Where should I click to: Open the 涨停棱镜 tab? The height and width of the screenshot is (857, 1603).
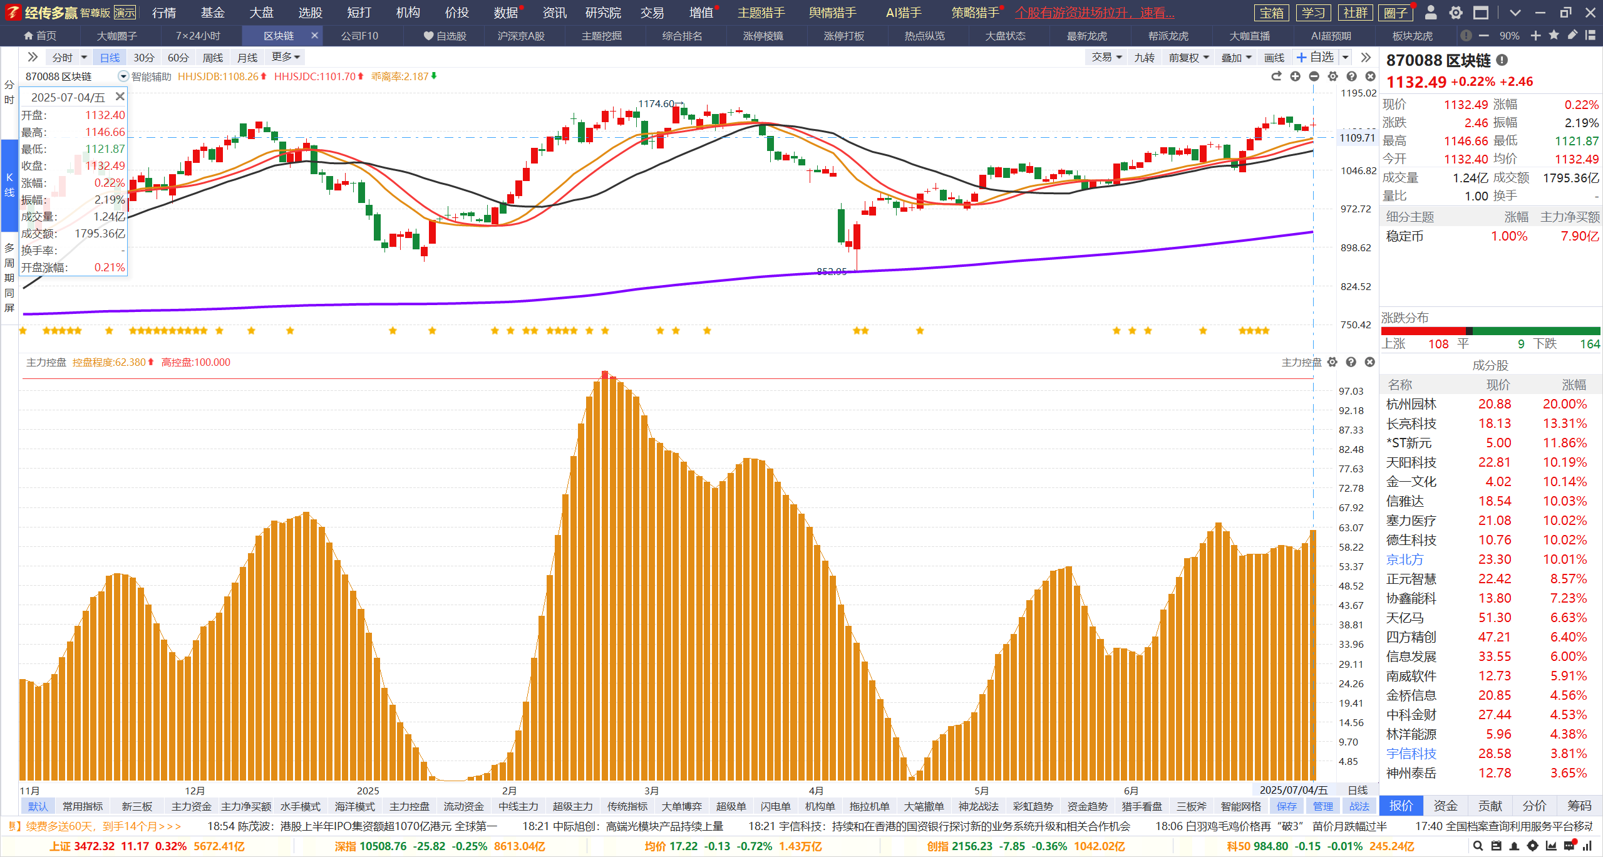coord(763,36)
